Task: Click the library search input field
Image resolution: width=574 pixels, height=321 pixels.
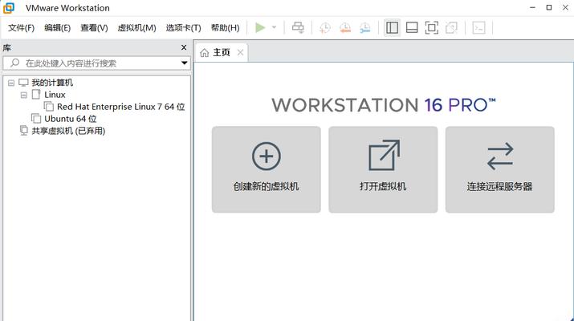Action: coord(96,63)
